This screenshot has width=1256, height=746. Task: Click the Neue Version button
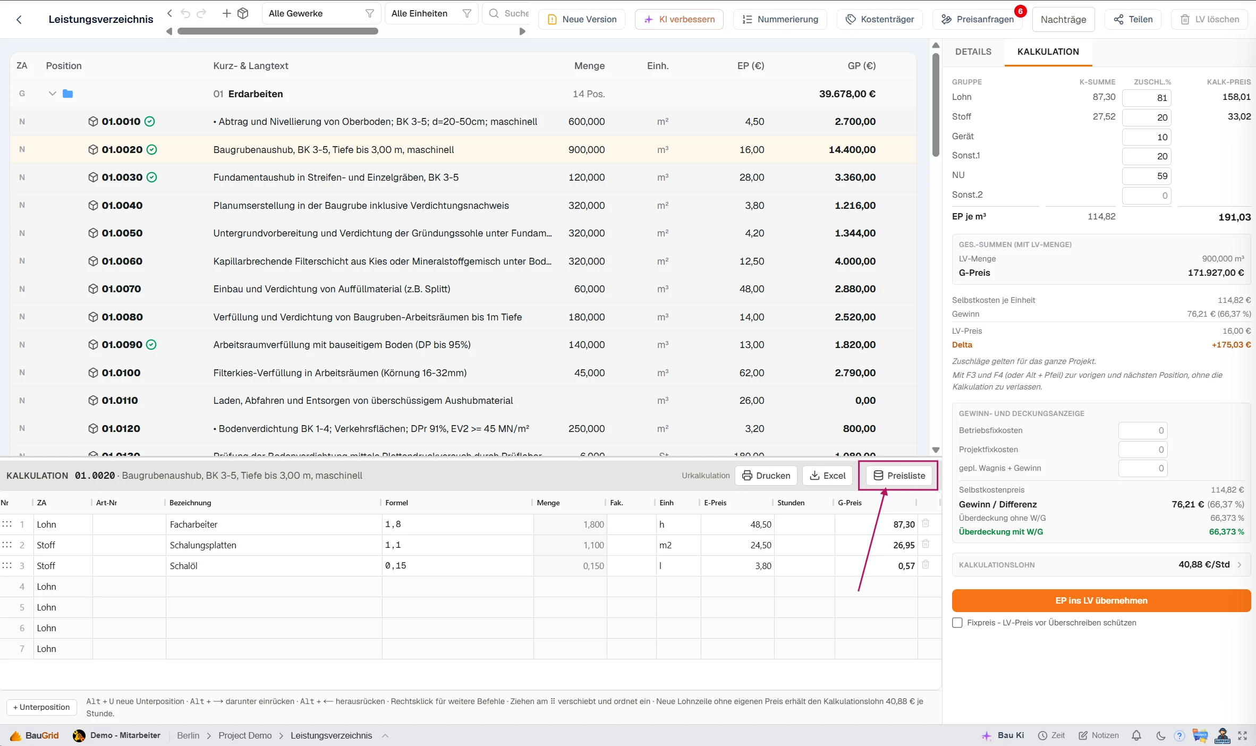pos(582,20)
